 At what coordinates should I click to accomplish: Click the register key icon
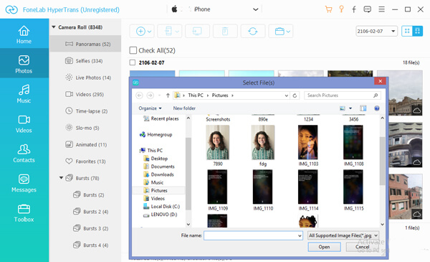pos(341,9)
